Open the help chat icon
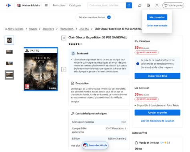This screenshot has height=152, width=190. pos(140,5)
